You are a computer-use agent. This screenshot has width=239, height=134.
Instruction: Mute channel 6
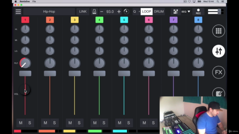tap(144, 123)
